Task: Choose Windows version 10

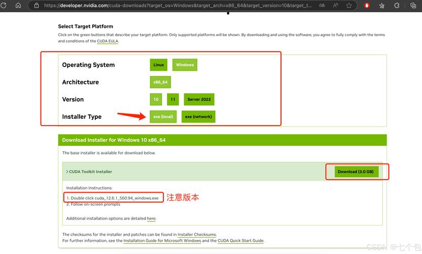Action: coord(156,99)
